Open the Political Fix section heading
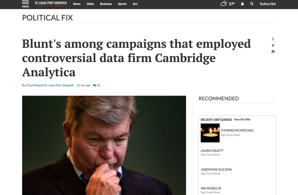Image resolution: width=298 pixels, height=195 pixels. pos(47,18)
